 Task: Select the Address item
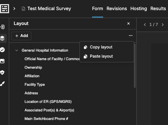(31, 93)
